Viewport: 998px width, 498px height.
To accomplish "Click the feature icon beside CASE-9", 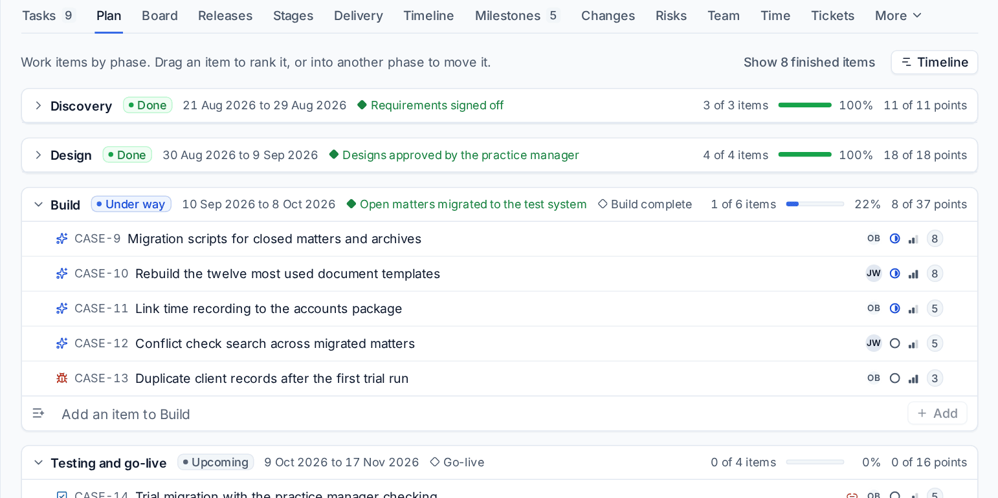I will click(x=62, y=239).
